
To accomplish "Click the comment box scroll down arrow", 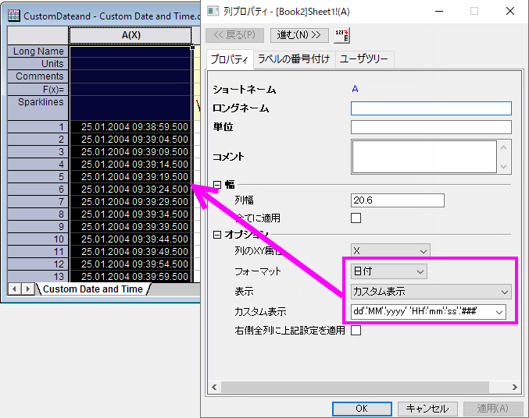I will tap(504, 166).
